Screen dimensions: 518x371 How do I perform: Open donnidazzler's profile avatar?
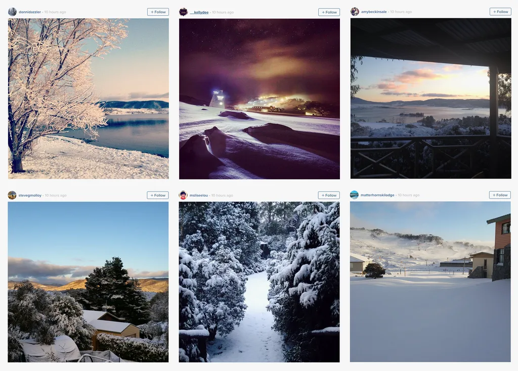coord(12,12)
